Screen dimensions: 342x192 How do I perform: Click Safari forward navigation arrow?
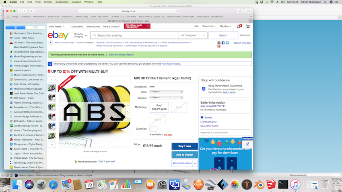(x=25, y=11)
